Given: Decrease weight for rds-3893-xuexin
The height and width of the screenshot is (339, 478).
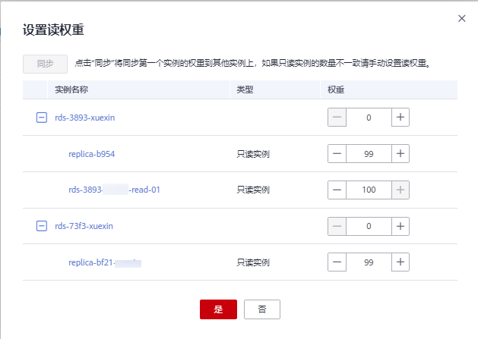Looking at the screenshot, I should 337,117.
